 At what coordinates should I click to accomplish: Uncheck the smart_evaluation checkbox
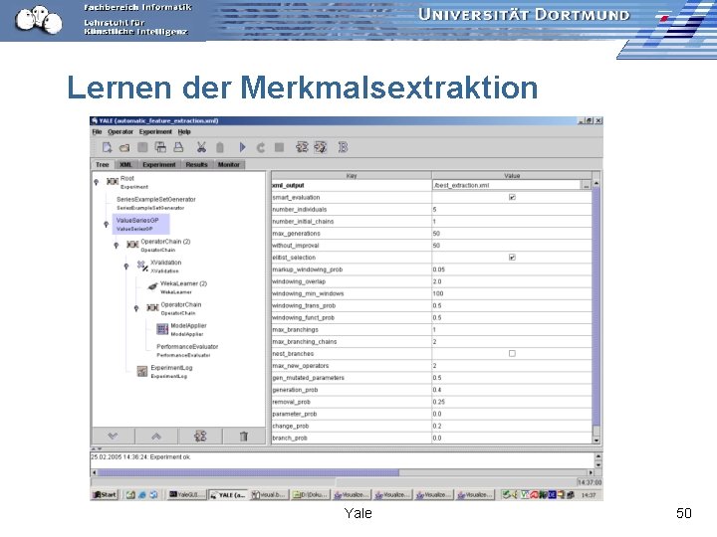pyautogui.click(x=512, y=197)
